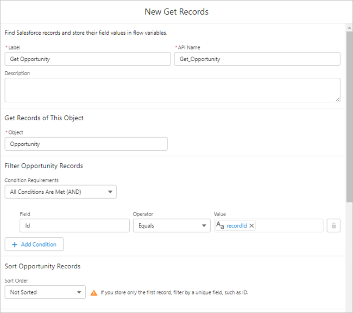Open the Sort Order dropdown
The width and height of the screenshot is (353, 313).
click(x=45, y=292)
